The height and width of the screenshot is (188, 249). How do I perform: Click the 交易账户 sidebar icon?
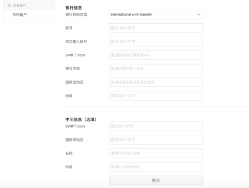point(9,5)
